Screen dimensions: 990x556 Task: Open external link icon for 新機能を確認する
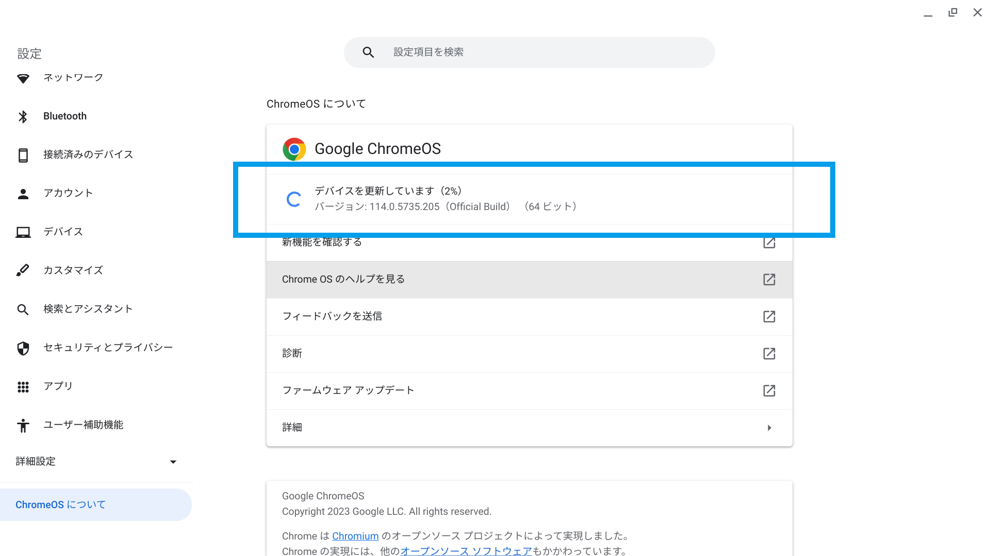coord(769,242)
